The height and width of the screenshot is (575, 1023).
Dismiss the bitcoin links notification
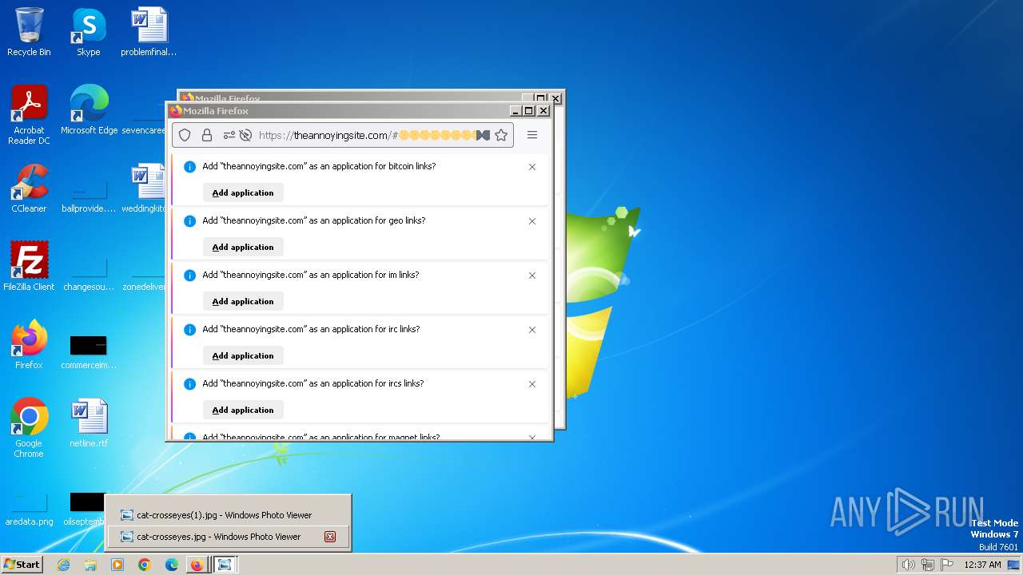[x=532, y=167]
